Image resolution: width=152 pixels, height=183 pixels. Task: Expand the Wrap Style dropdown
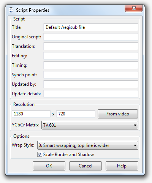(x=88, y=145)
